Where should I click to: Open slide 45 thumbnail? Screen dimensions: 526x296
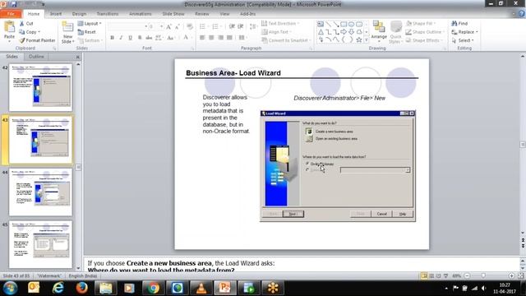pyautogui.click(x=40, y=244)
